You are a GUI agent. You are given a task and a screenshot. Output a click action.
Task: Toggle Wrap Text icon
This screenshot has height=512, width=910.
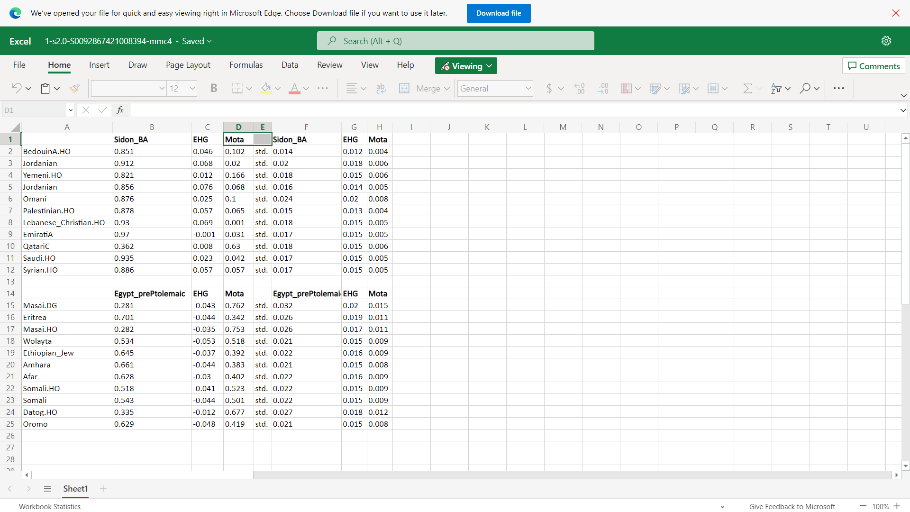point(381,88)
